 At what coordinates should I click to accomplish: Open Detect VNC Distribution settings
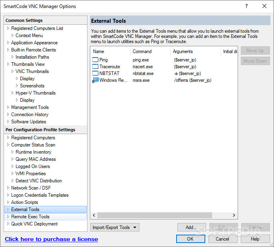(x=39, y=181)
